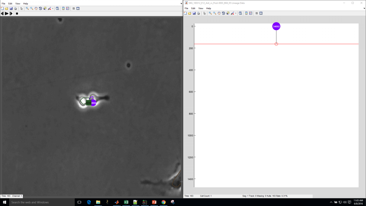Select the Pan hand tool in the left window
366x206 pixels.
pos(36,9)
